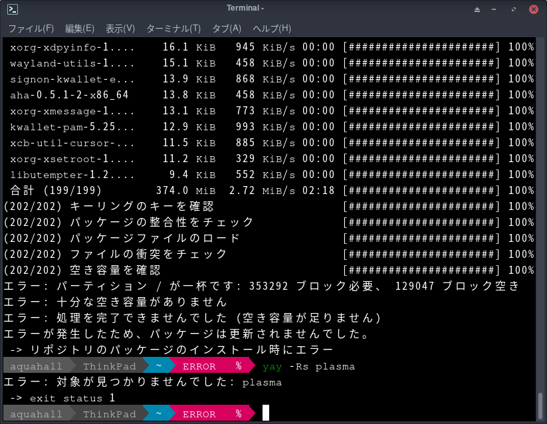Roll up window with the shade button
This screenshot has height=424, width=547.
tap(477, 9)
